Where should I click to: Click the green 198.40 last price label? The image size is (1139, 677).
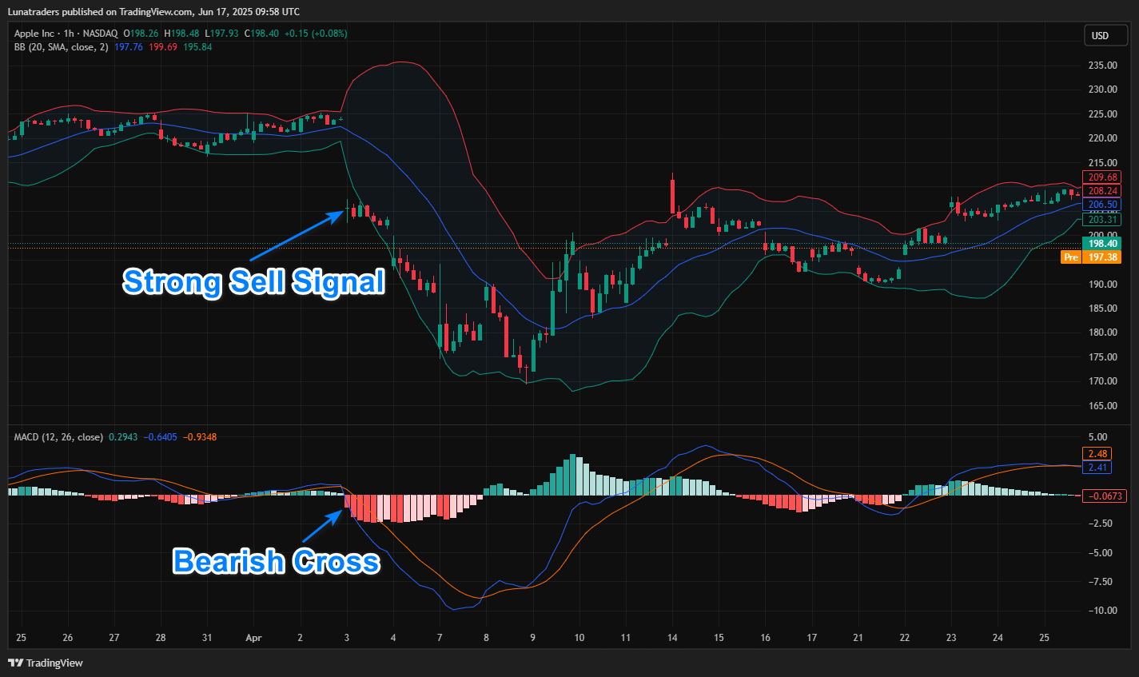click(1102, 243)
